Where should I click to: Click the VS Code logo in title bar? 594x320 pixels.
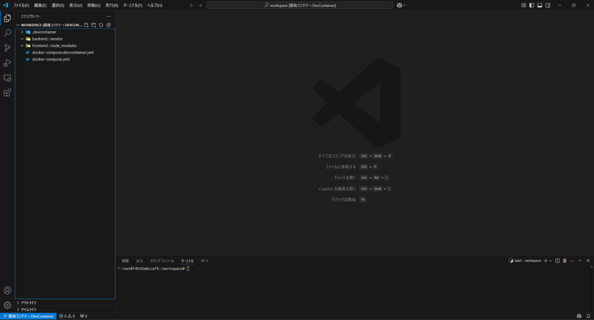[x=5, y=5]
